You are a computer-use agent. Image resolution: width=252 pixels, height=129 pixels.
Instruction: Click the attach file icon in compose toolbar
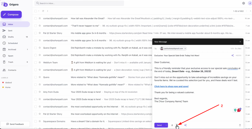point(177,125)
